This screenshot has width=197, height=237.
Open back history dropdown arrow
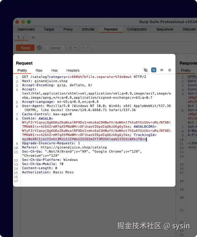pos(75,48)
